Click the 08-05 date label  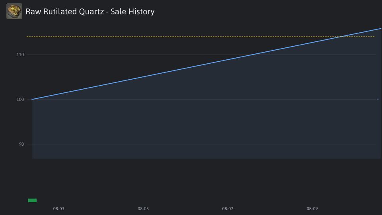click(143, 209)
